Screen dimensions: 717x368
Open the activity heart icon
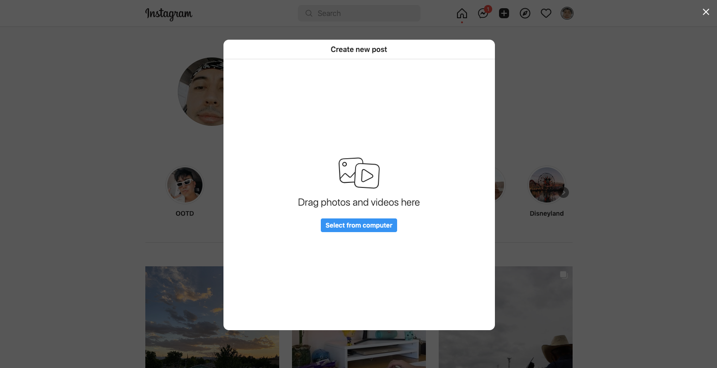546,13
